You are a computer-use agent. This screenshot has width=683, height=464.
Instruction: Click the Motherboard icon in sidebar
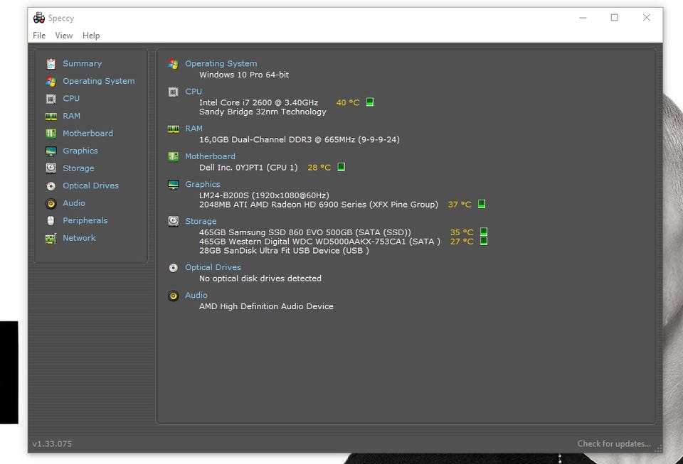(x=51, y=134)
